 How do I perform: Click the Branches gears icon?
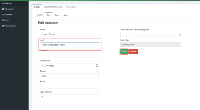(3, 15)
